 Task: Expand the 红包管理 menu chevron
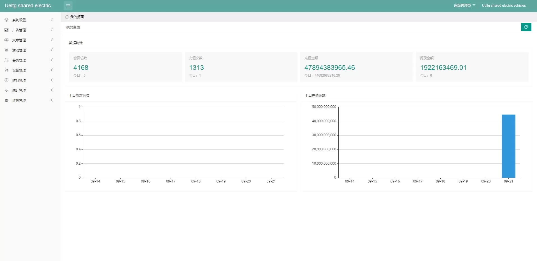(52, 100)
